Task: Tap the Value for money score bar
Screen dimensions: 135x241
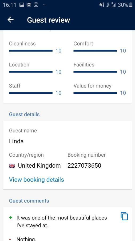Action: tap(95, 93)
